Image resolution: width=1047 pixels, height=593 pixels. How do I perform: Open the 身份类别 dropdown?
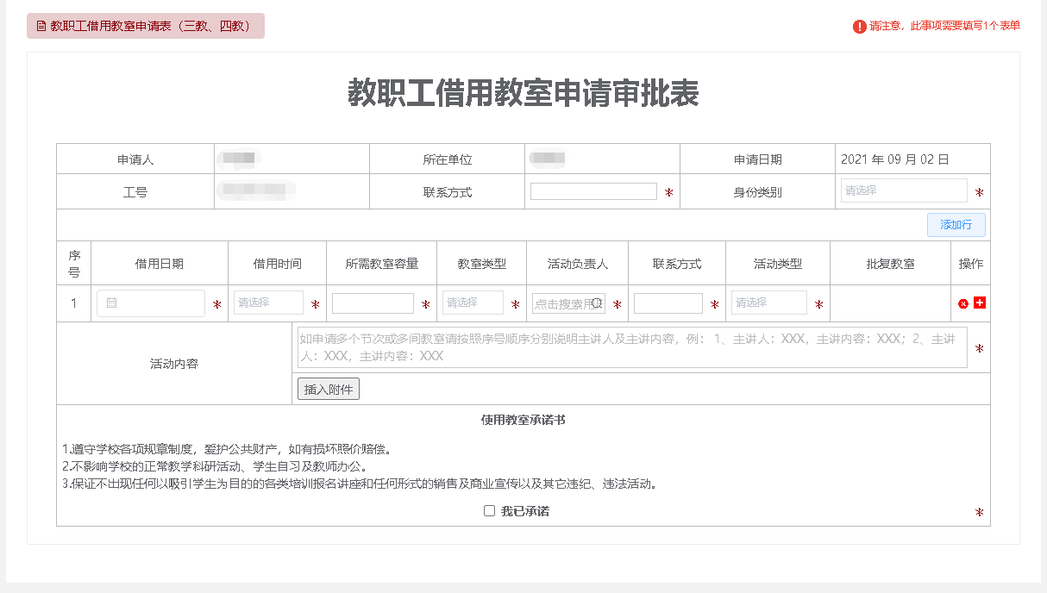(903, 190)
